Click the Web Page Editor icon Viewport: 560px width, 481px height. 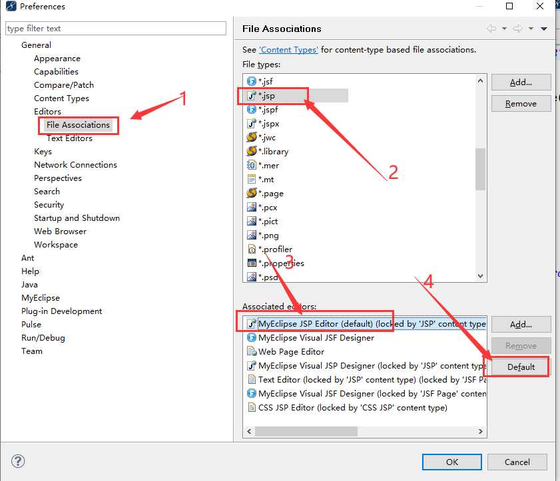click(x=252, y=351)
